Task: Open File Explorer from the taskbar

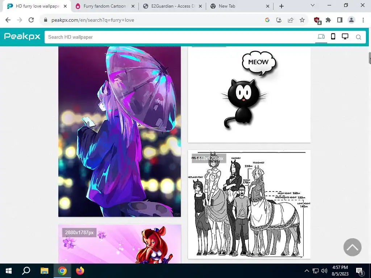Action: (x=44, y=271)
